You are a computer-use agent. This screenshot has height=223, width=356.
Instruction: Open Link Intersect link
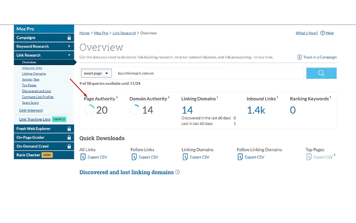tap(31, 110)
